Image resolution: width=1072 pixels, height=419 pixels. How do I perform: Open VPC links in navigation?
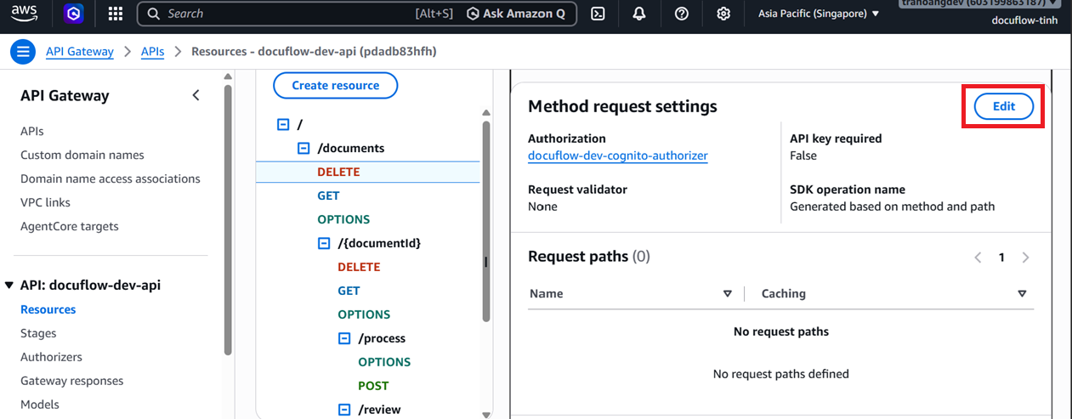46,202
